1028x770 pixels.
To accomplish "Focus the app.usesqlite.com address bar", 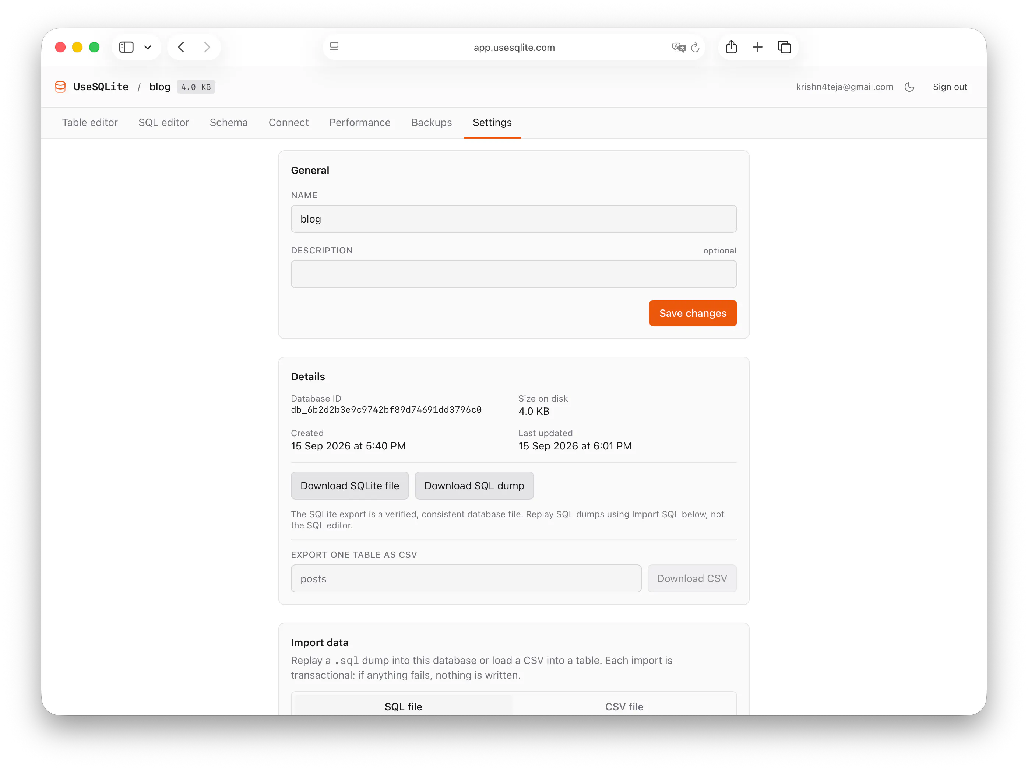I will (514, 47).
